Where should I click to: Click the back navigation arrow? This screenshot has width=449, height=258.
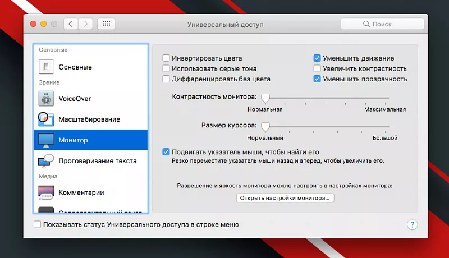click(x=71, y=24)
